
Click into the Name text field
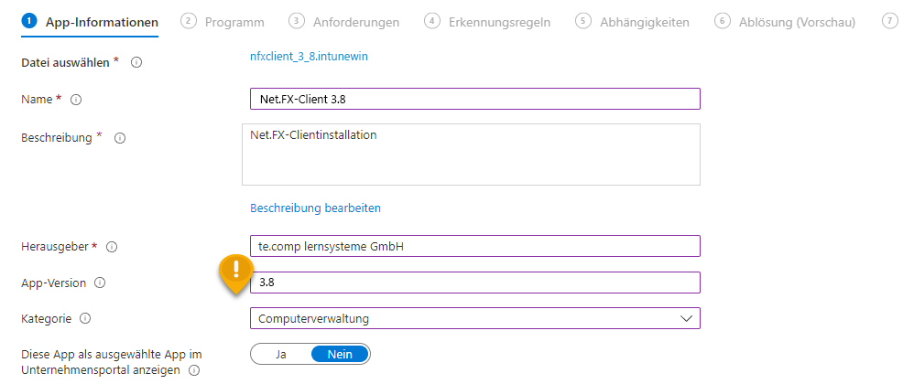(x=474, y=99)
